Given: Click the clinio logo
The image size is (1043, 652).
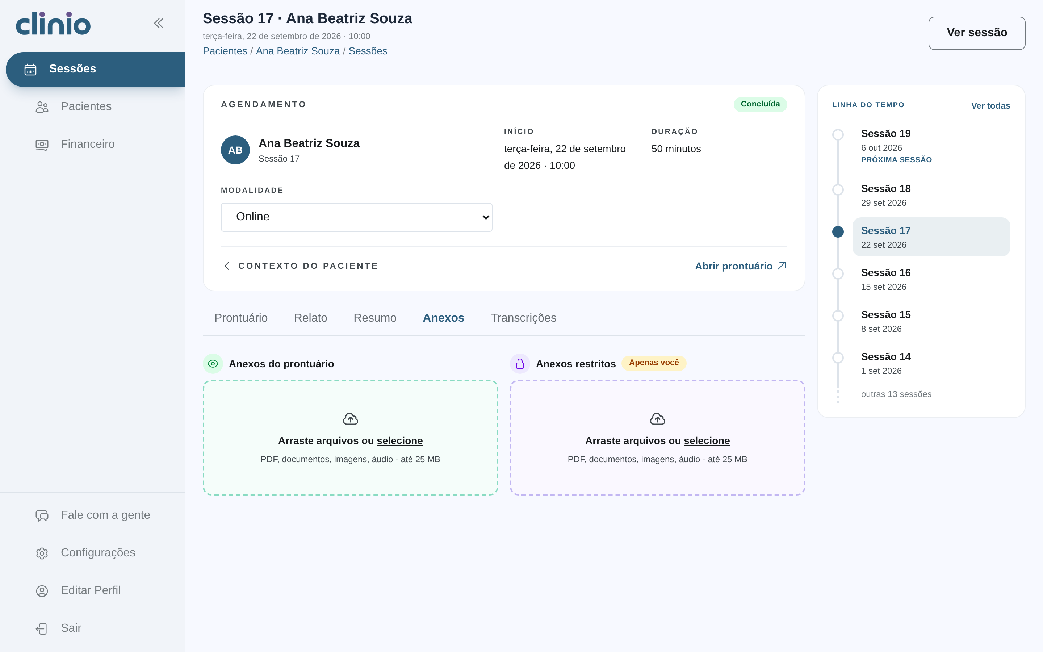Looking at the screenshot, I should (x=53, y=23).
